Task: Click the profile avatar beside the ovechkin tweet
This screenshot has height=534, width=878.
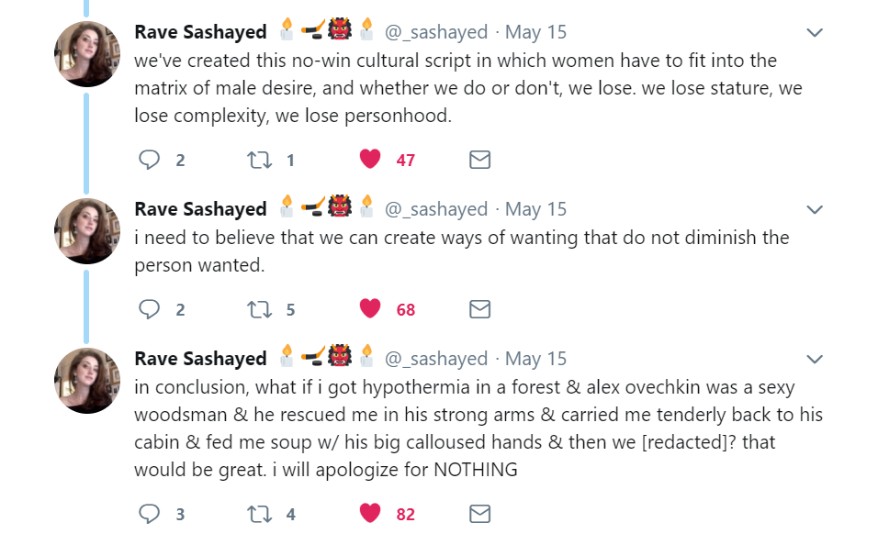Action: click(87, 381)
